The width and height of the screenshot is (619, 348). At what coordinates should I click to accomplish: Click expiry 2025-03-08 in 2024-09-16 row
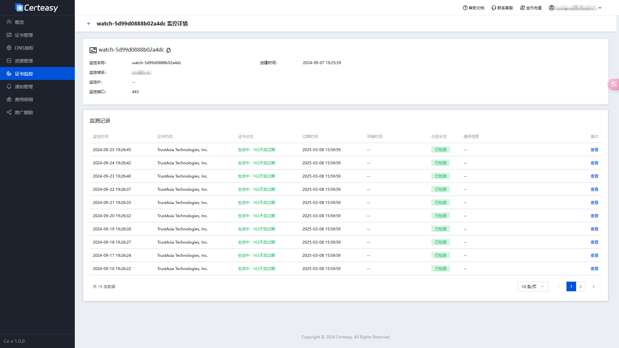[x=321, y=269]
